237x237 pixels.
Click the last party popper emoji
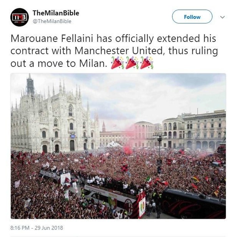click(147, 63)
